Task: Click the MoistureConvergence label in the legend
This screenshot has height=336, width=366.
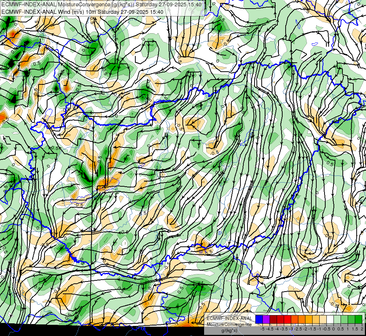Action: tap(229, 324)
